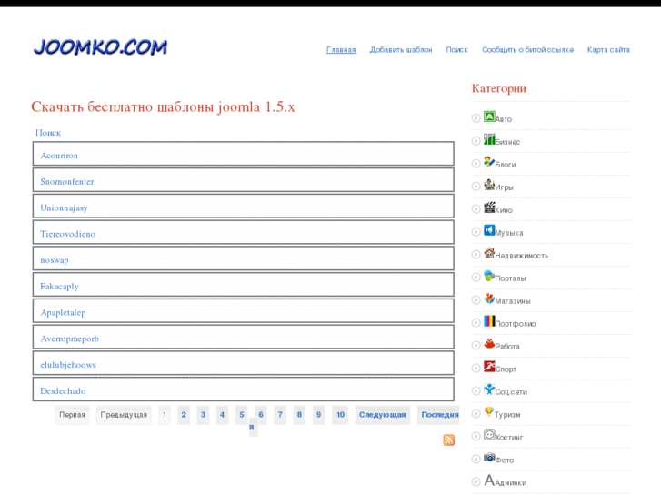Open the Главная menu item
The image size is (661, 496).
[341, 50]
